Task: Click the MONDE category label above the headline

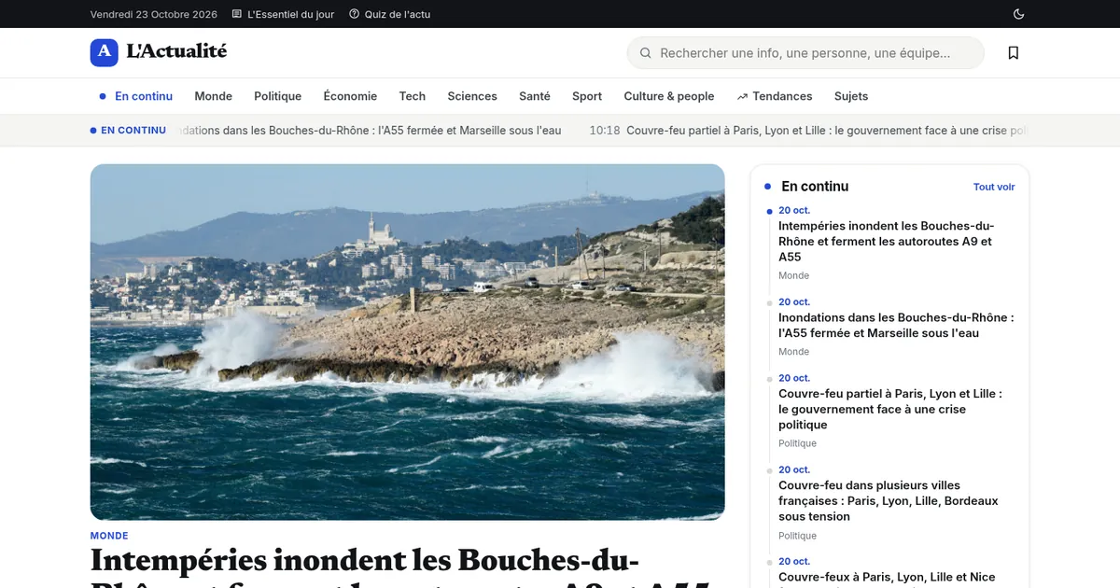Action: click(x=109, y=536)
